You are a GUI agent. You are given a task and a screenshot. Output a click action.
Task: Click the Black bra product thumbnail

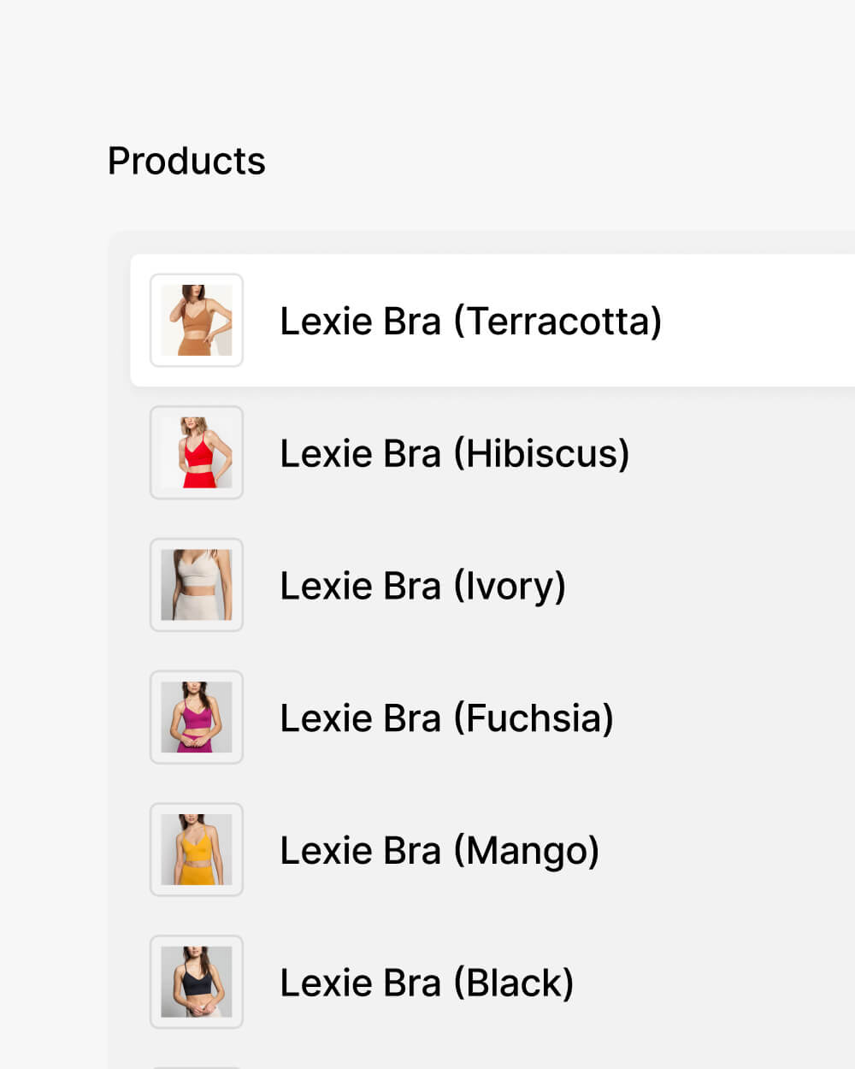click(x=197, y=982)
